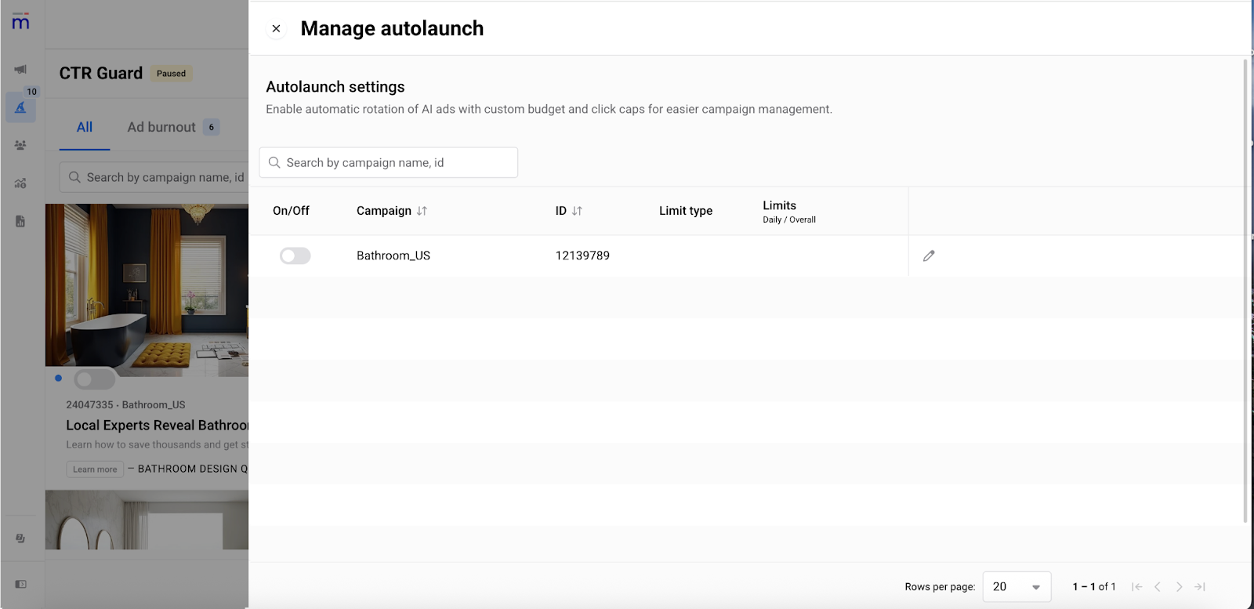The width and height of the screenshot is (1254, 609).
Task: Click the audiences people icon in sidebar
Action: pyautogui.click(x=20, y=145)
